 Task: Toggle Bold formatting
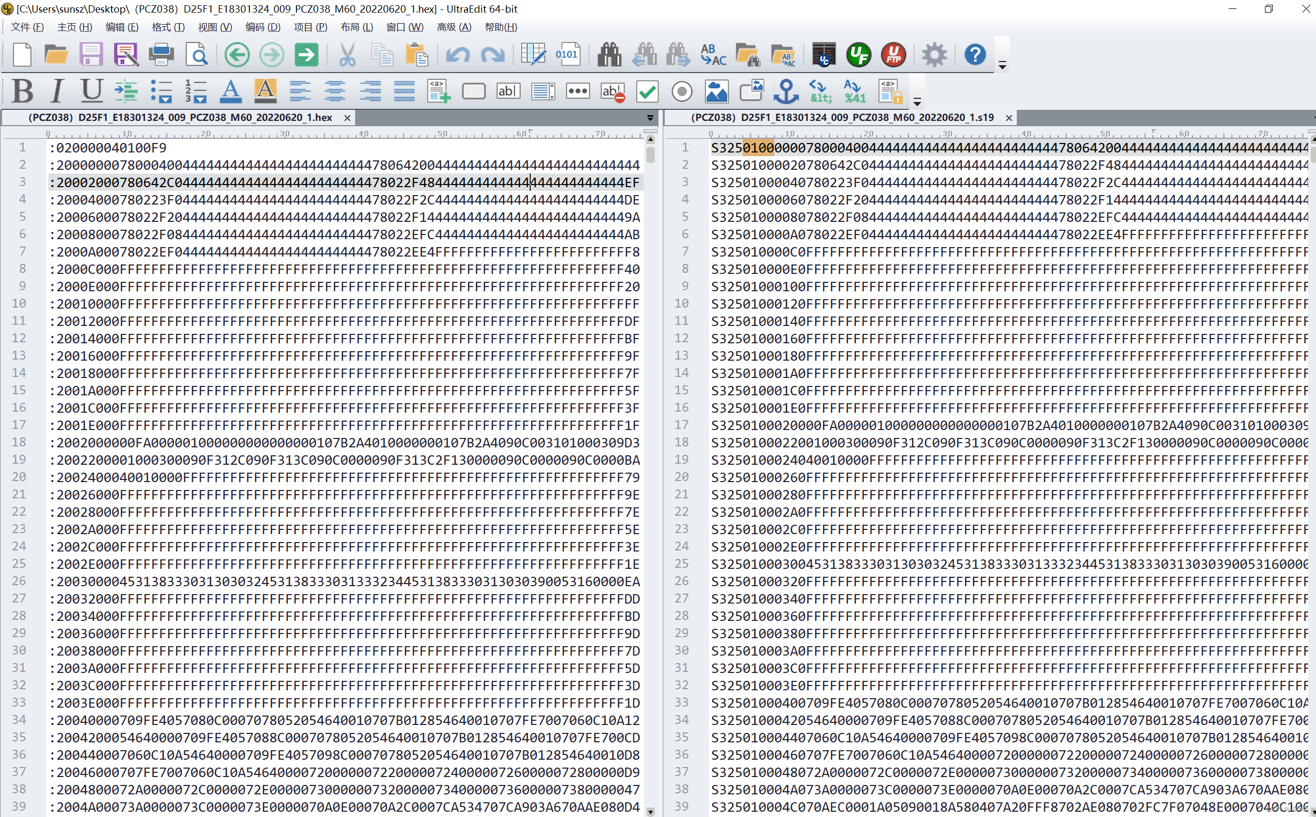(x=23, y=91)
